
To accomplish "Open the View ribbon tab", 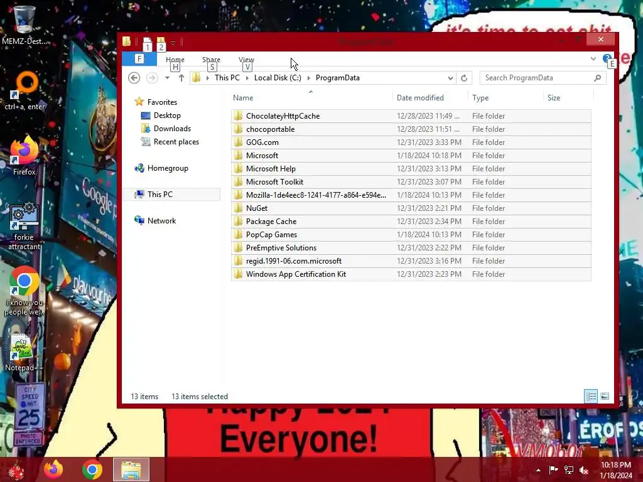I will point(246,60).
